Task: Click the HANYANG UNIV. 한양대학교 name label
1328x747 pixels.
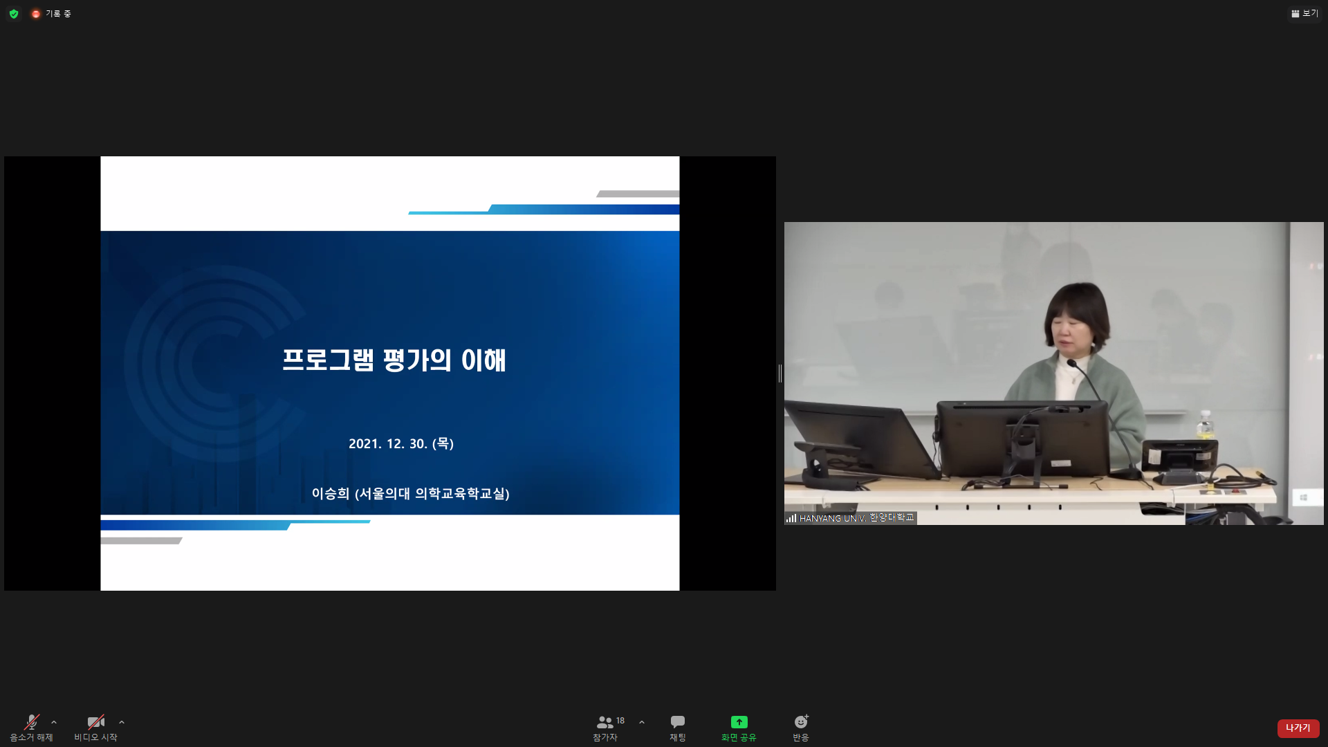Action: pos(851,518)
